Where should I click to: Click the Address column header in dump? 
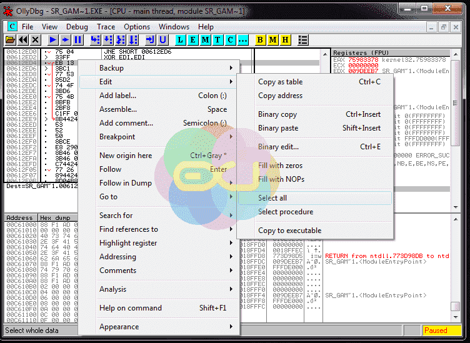pyautogui.click(x=21, y=217)
